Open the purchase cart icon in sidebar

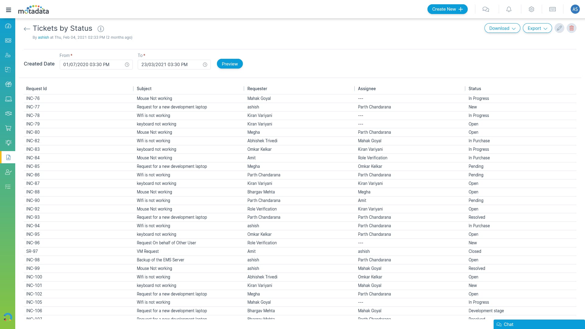[8, 128]
